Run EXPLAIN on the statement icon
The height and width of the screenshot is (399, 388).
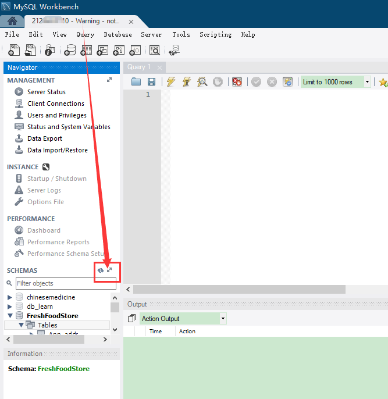click(x=202, y=82)
